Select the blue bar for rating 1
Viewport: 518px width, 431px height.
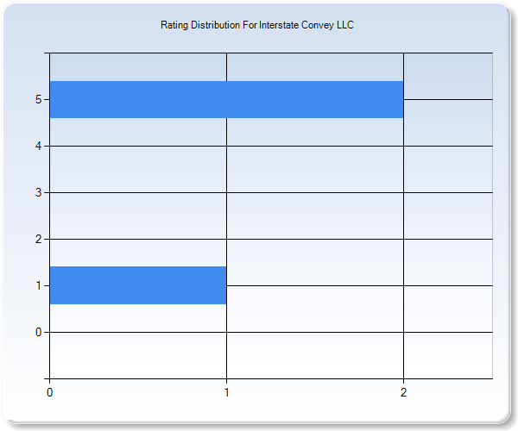(138, 285)
